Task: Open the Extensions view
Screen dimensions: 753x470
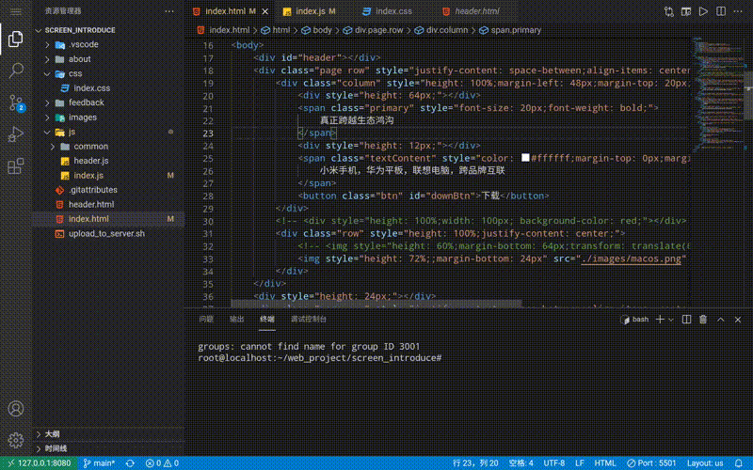Action: tap(16, 166)
